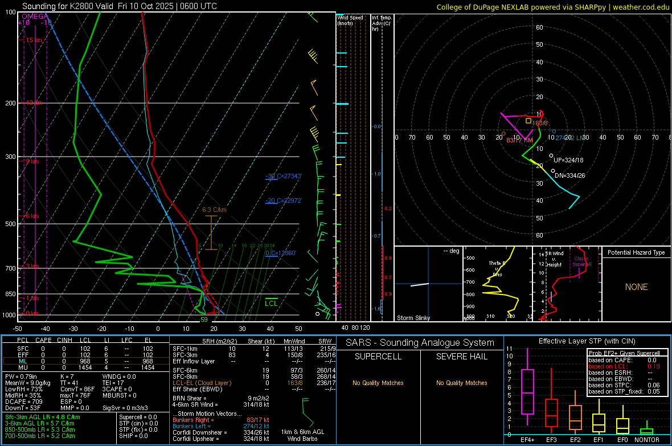The width and height of the screenshot is (672, 446).
Task: Click the SFC-3km kinematics row label
Action: [x=185, y=355]
